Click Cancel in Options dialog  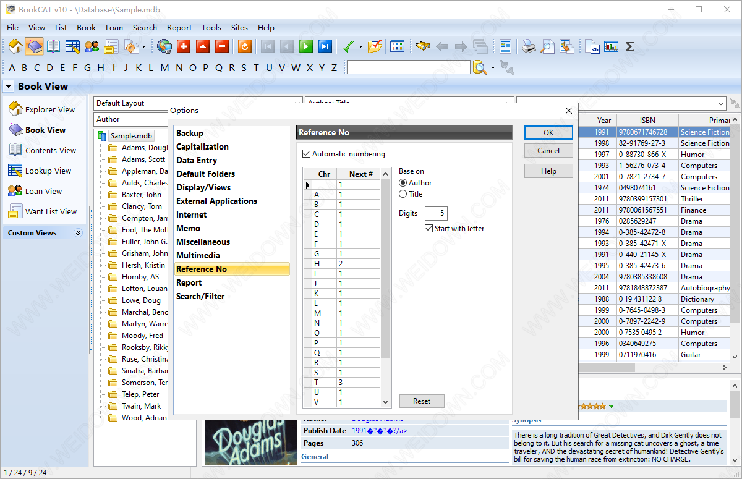click(548, 150)
